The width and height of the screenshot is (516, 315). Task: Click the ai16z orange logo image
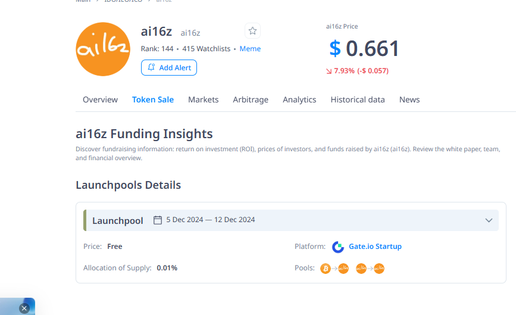point(103,49)
